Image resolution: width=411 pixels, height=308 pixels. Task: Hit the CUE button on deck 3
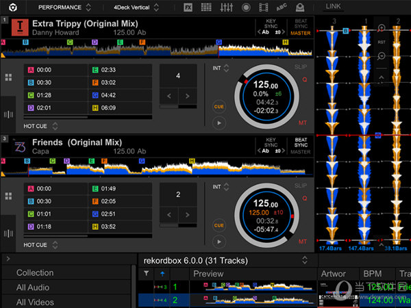219,225
